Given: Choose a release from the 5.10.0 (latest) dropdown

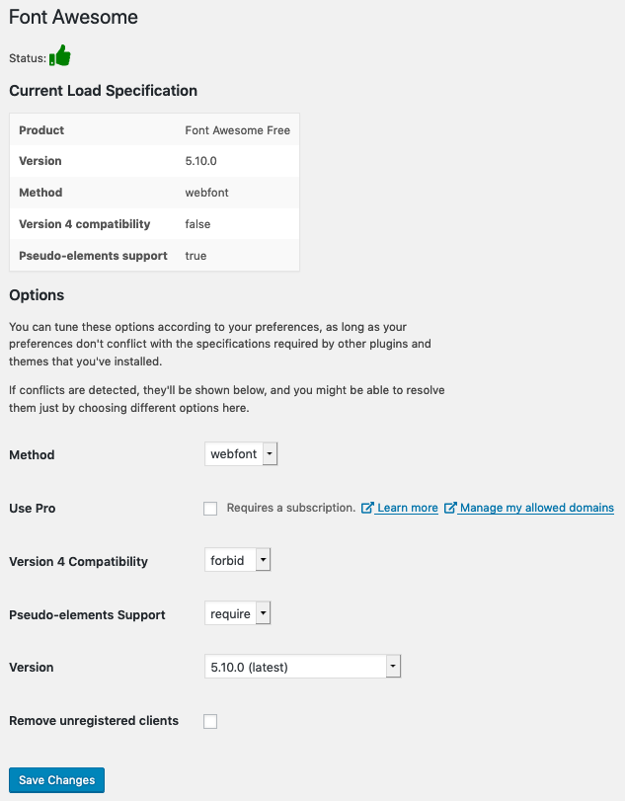Looking at the screenshot, I should click(x=303, y=667).
